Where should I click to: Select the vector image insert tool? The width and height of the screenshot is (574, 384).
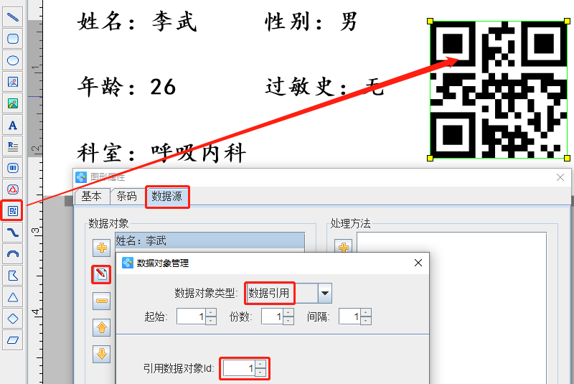point(13,82)
